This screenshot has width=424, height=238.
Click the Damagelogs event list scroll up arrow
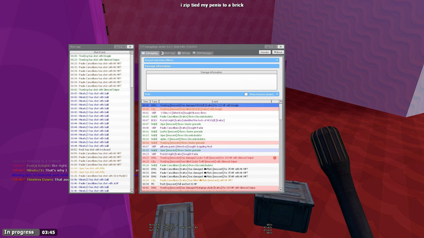point(281,102)
